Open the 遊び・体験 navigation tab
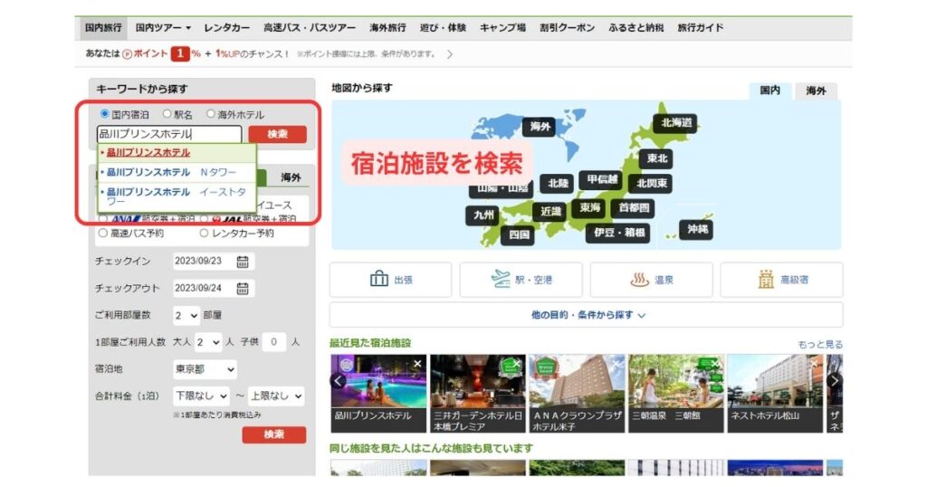 pos(443,28)
